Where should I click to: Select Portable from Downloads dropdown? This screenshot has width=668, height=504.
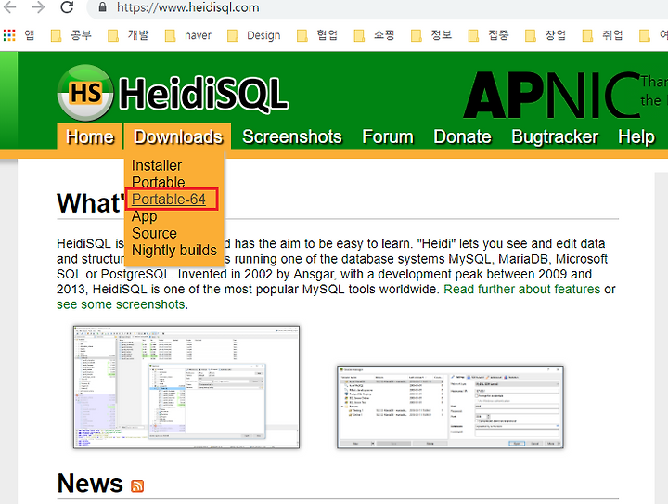click(x=159, y=182)
